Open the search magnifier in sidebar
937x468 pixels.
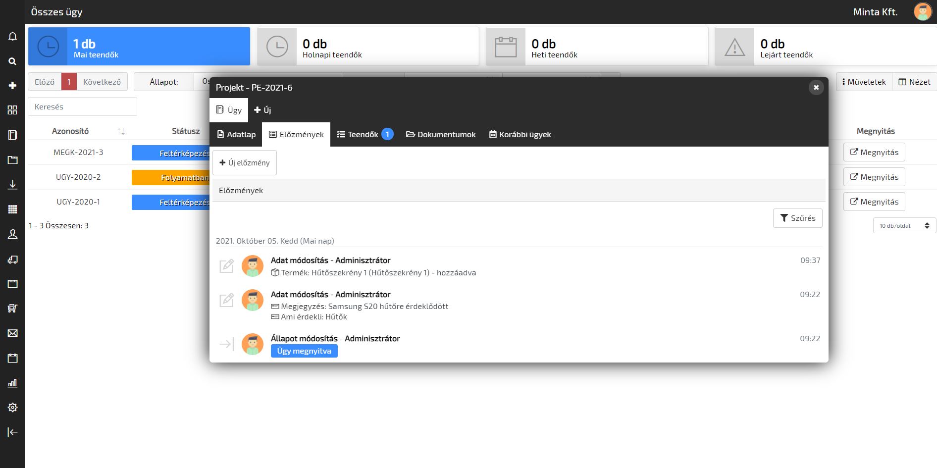point(12,61)
